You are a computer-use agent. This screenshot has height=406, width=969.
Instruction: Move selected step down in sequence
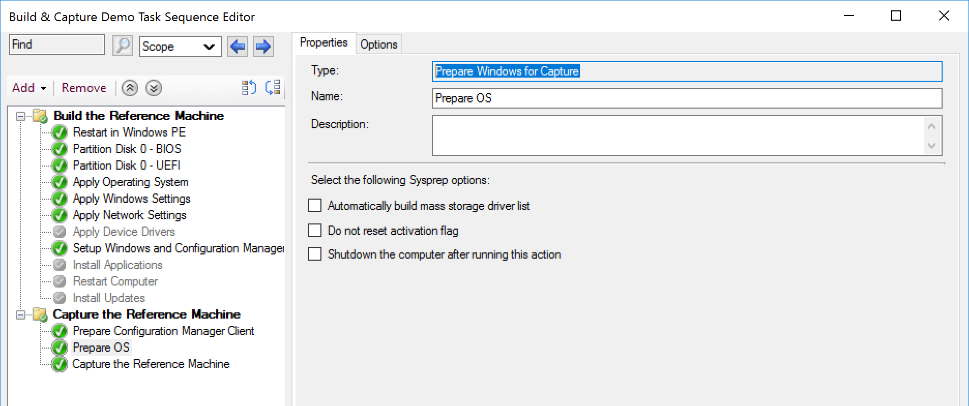coord(154,88)
